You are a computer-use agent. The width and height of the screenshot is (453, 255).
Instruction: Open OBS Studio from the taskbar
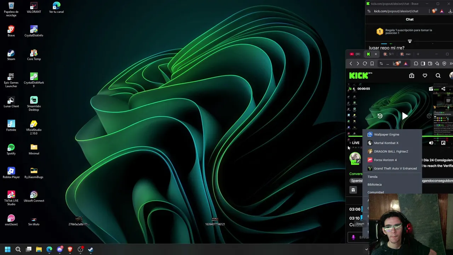click(80, 249)
